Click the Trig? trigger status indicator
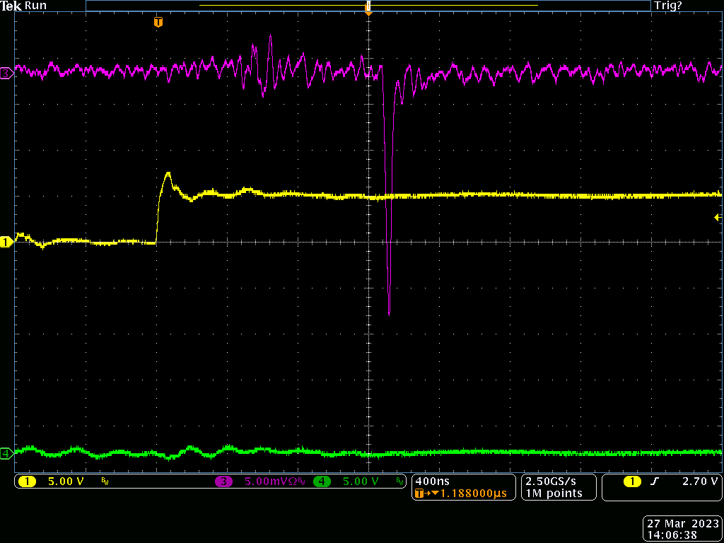Image resolution: width=724 pixels, height=543 pixels. click(x=668, y=6)
